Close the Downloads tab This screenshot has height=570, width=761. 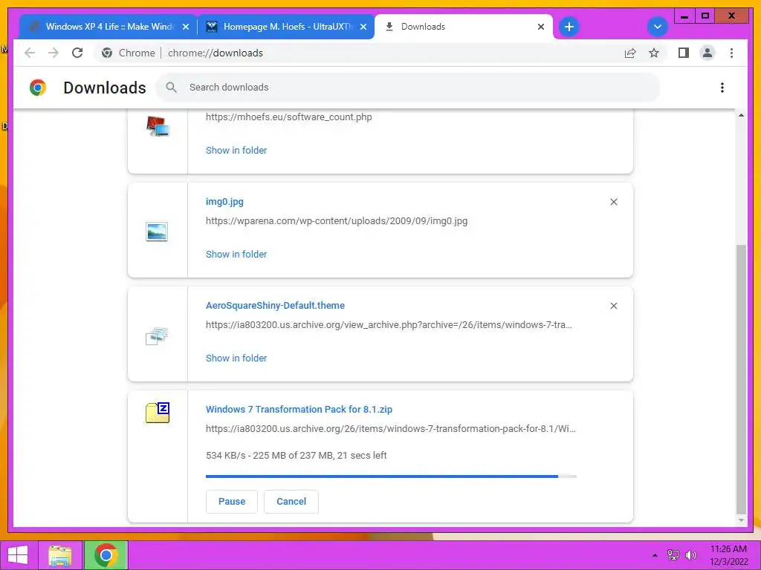tap(541, 27)
